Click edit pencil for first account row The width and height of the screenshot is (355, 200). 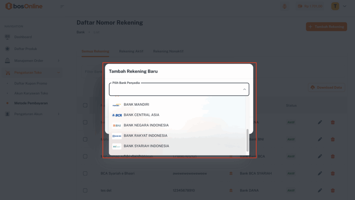tap(320, 122)
